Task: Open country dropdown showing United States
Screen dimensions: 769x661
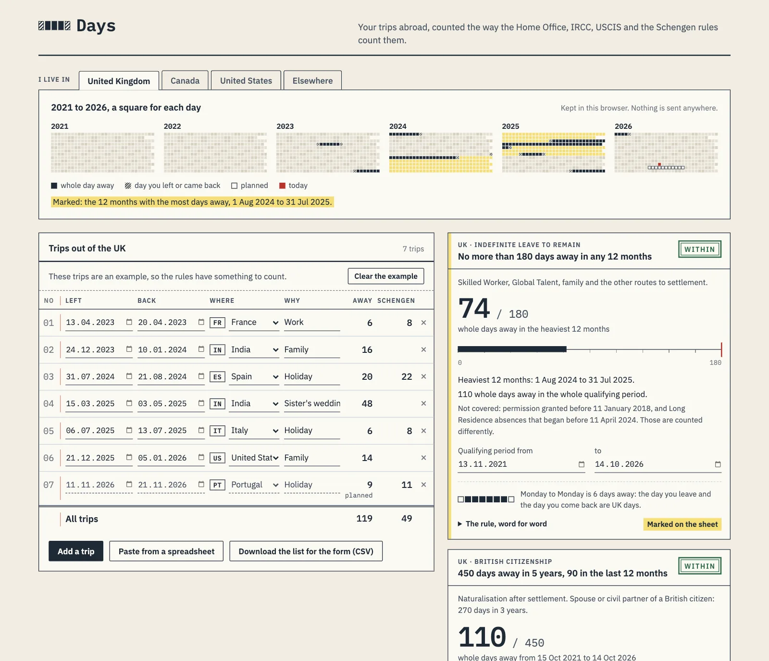Action: pos(254,458)
